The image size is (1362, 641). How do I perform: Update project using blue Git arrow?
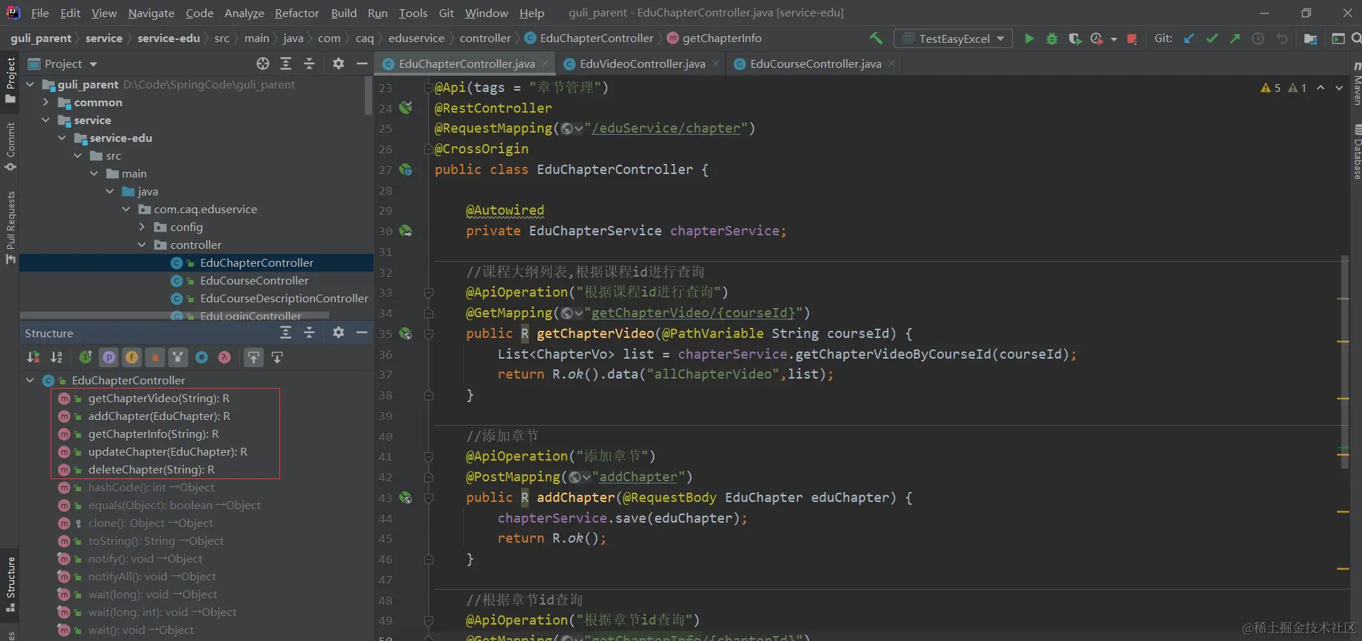(x=1189, y=39)
